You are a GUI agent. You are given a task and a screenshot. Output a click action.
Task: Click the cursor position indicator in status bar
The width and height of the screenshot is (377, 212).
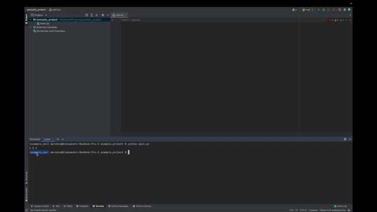[292, 210]
